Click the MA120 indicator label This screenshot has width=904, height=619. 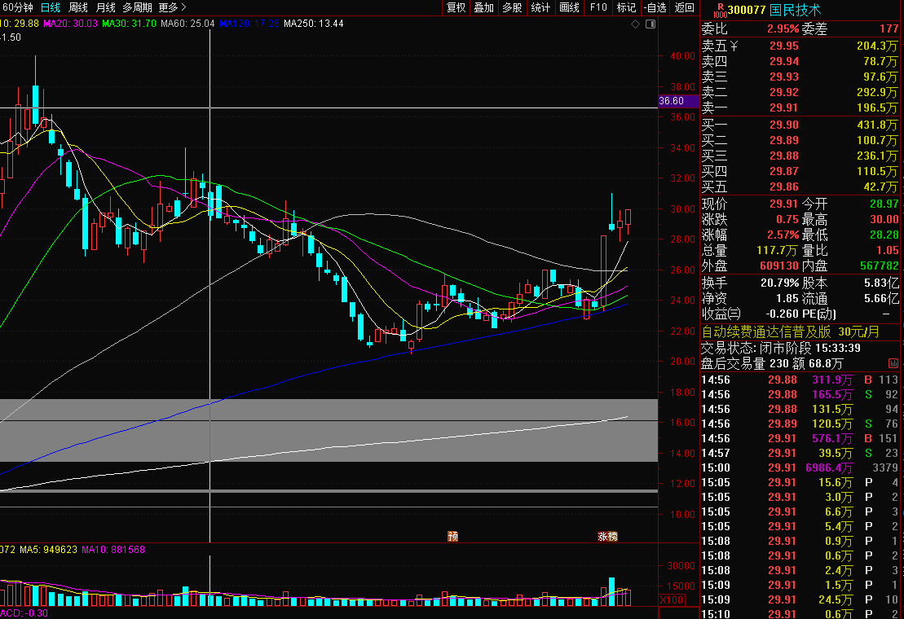[249, 24]
